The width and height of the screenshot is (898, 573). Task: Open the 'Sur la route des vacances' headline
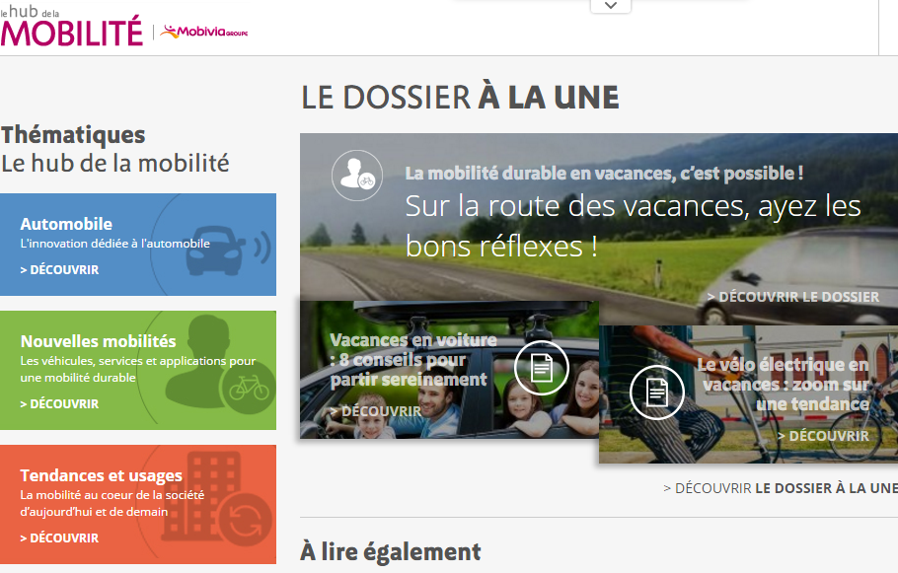[x=633, y=226]
